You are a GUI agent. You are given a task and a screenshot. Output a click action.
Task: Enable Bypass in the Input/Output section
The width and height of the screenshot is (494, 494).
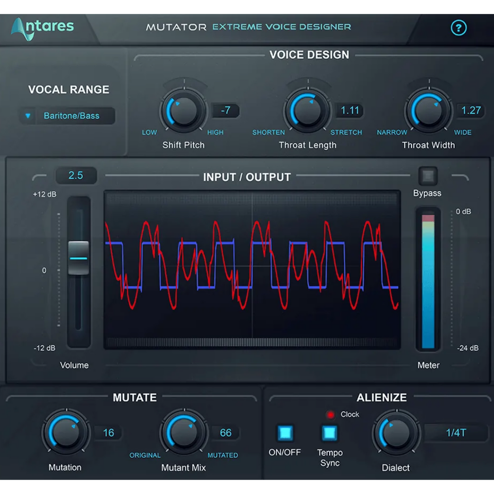click(x=427, y=175)
